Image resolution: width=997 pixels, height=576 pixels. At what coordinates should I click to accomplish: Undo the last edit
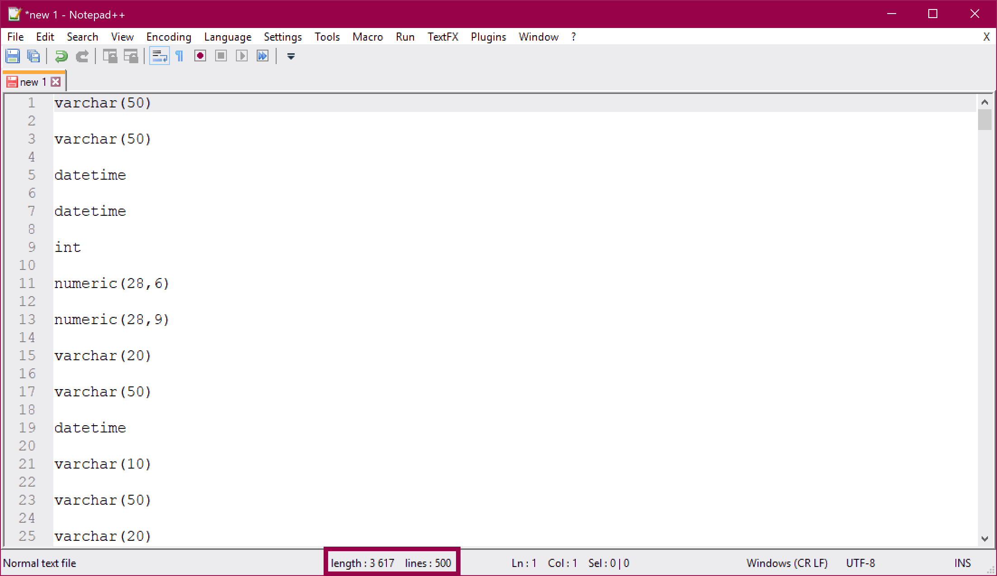click(61, 56)
